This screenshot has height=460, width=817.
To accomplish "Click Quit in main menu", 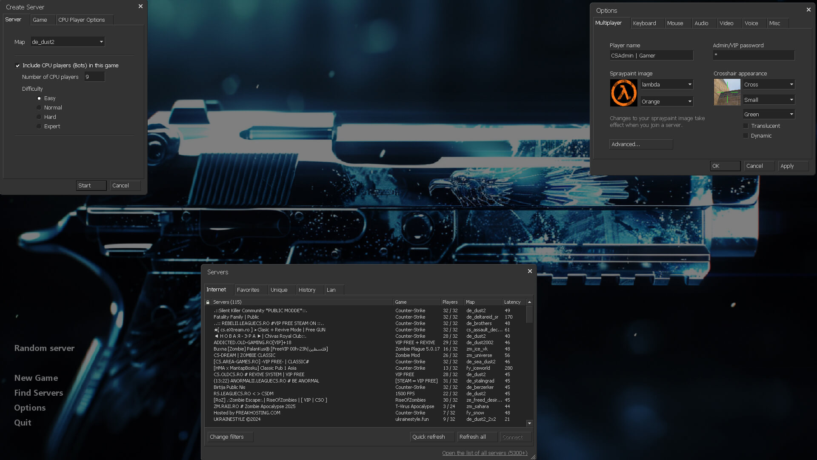I will pyautogui.click(x=23, y=423).
